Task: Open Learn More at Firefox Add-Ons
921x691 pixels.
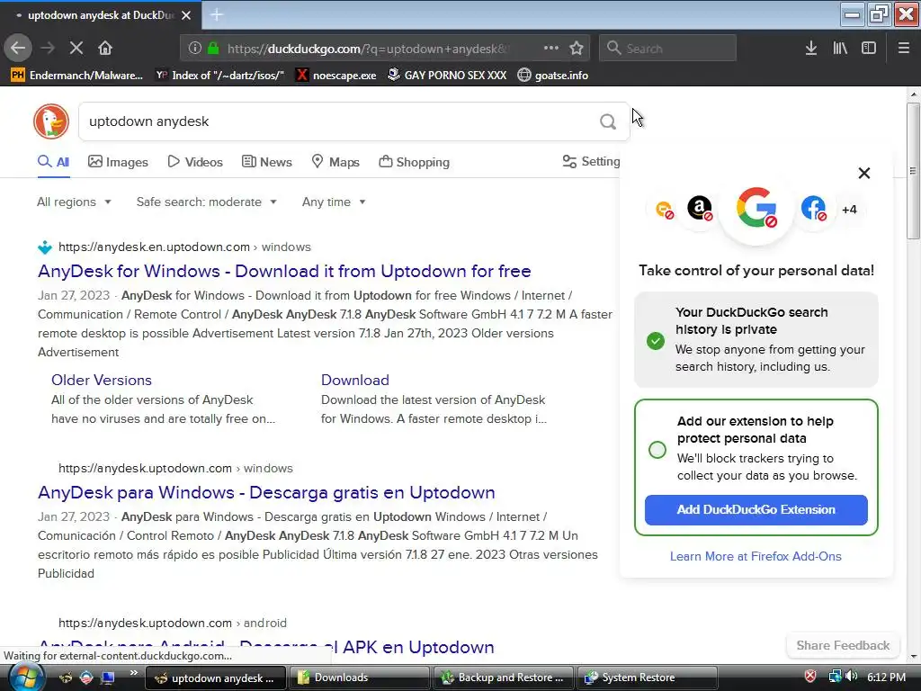Action: tap(756, 556)
